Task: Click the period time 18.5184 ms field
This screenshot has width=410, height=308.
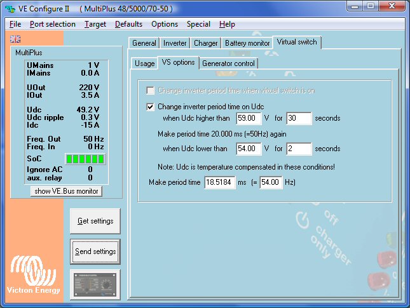Action: (220, 182)
